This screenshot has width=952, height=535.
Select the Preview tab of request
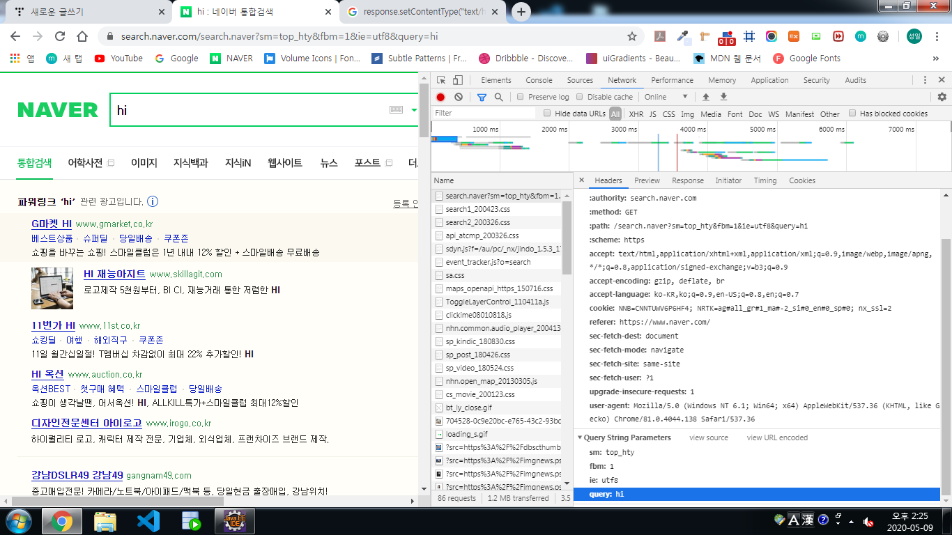(647, 180)
